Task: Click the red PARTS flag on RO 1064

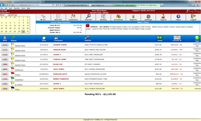Action: point(13,74)
